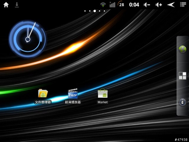Image resolution: width=189 pixels, height=142 pixels.
Task: Tap the cellular signal bars icon
Action: click(112, 5)
